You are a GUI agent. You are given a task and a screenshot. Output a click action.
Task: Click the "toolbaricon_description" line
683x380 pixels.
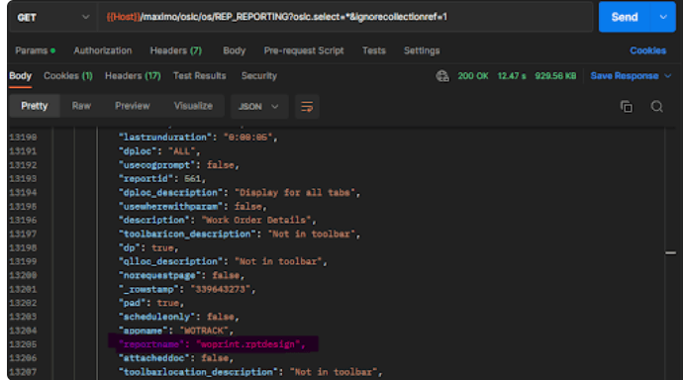240,235
